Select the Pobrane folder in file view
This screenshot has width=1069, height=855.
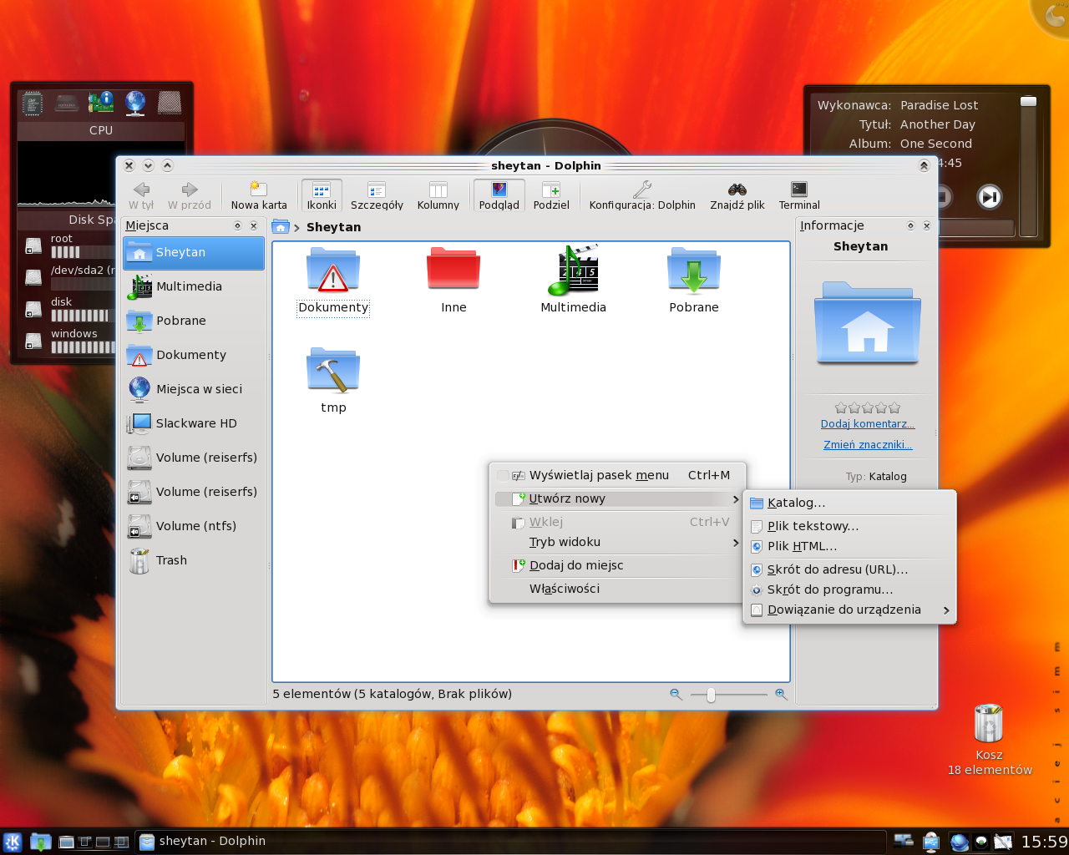[694, 281]
